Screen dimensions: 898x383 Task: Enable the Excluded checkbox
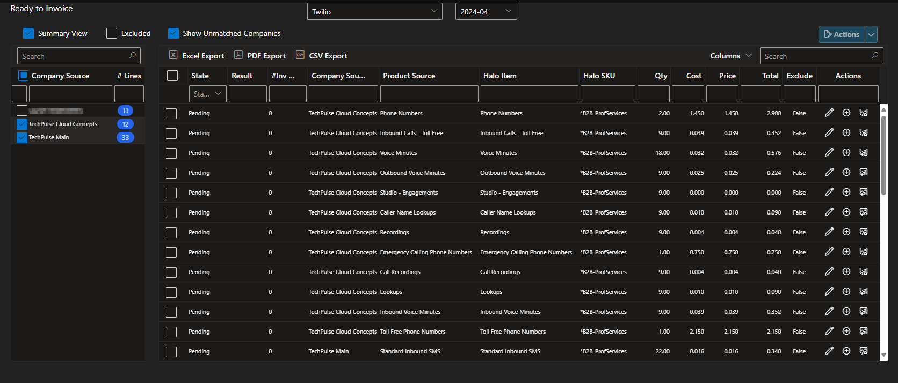coord(112,33)
